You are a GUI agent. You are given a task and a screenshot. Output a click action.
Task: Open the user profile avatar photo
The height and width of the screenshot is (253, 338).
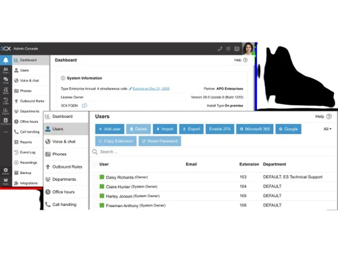coord(248,49)
